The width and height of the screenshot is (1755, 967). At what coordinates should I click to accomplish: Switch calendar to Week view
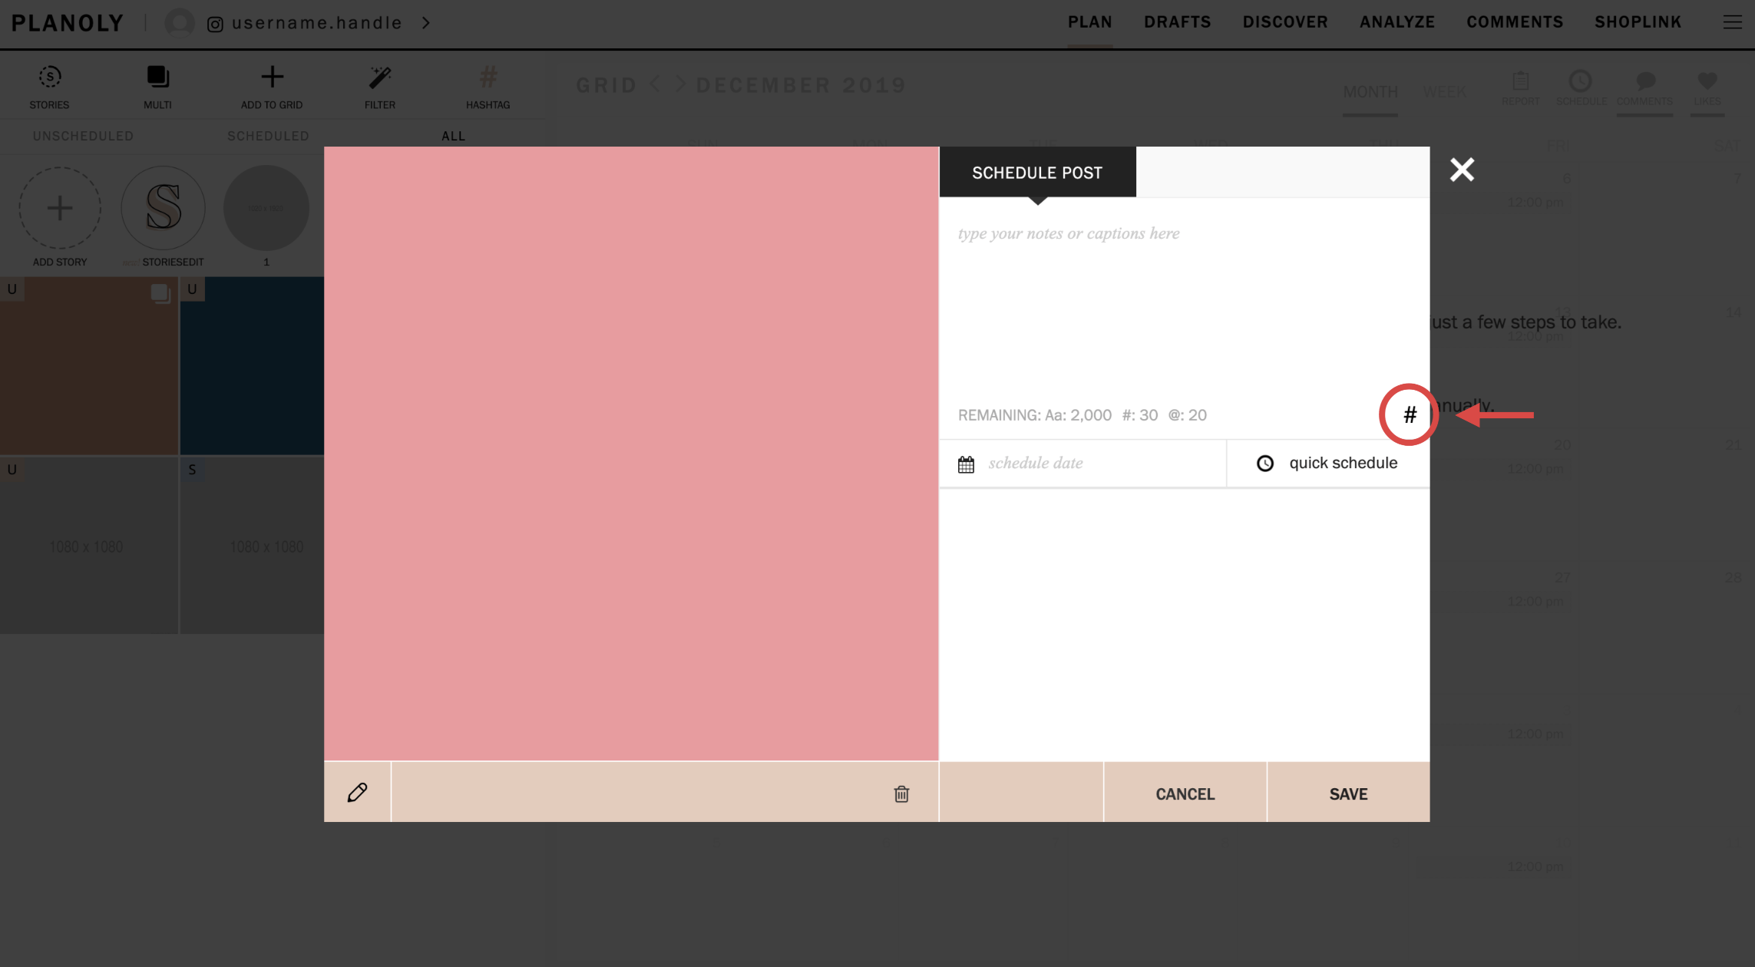click(x=1444, y=92)
